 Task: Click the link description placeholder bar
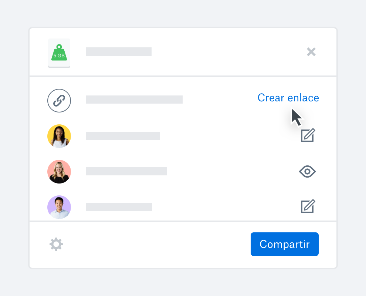(134, 99)
